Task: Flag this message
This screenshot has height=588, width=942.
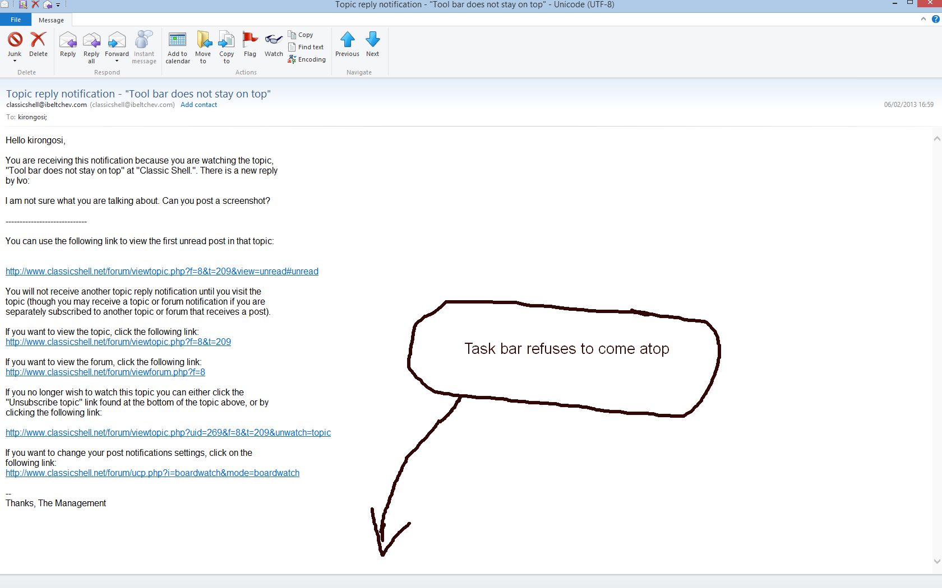Action: click(x=250, y=40)
